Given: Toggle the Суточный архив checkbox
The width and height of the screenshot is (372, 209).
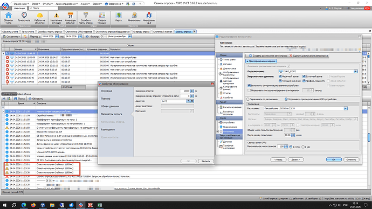Looking at the screenshot, I should tap(304, 76).
